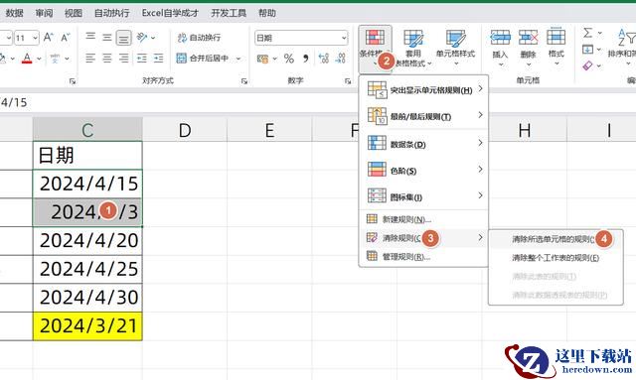Select 清除整个工作表的规则(E)
The width and height of the screenshot is (636, 380).
[556, 258]
